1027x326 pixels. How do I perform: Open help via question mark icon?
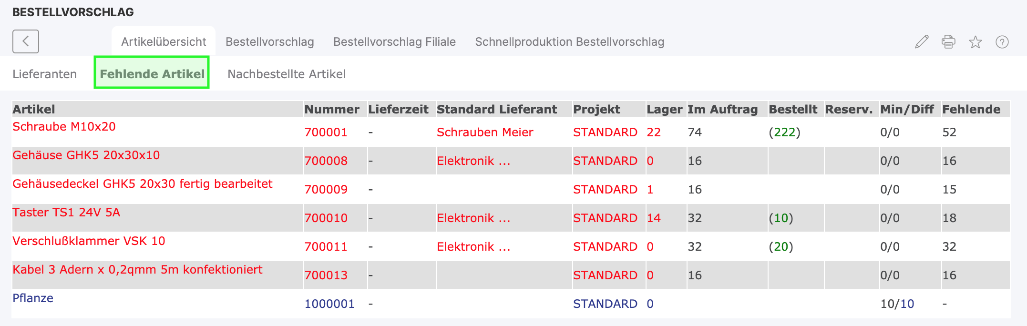1003,42
